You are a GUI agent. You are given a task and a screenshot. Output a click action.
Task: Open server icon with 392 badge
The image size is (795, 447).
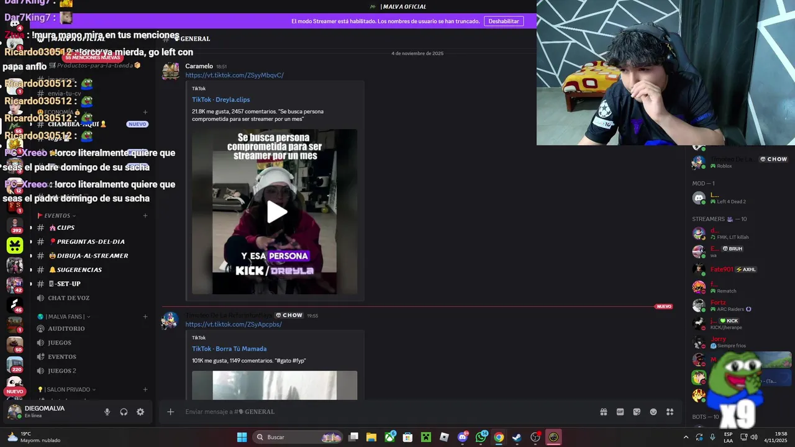[15, 225]
